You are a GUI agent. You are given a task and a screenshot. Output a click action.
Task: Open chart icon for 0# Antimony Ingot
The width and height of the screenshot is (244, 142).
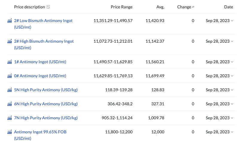pos(10,76)
